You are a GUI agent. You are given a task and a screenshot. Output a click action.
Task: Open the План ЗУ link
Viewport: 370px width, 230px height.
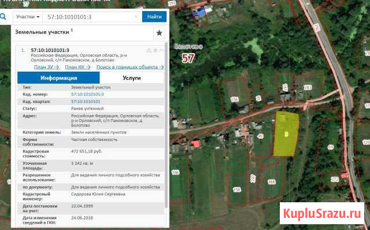(x=47, y=67)
